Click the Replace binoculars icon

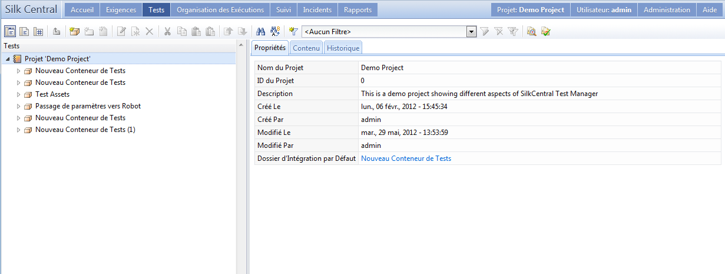point(275,32)
